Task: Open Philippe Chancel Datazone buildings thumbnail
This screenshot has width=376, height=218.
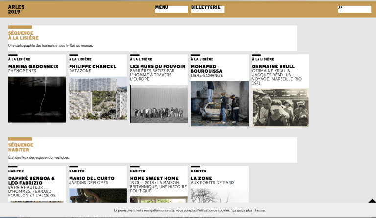Action: coord(98,98)
